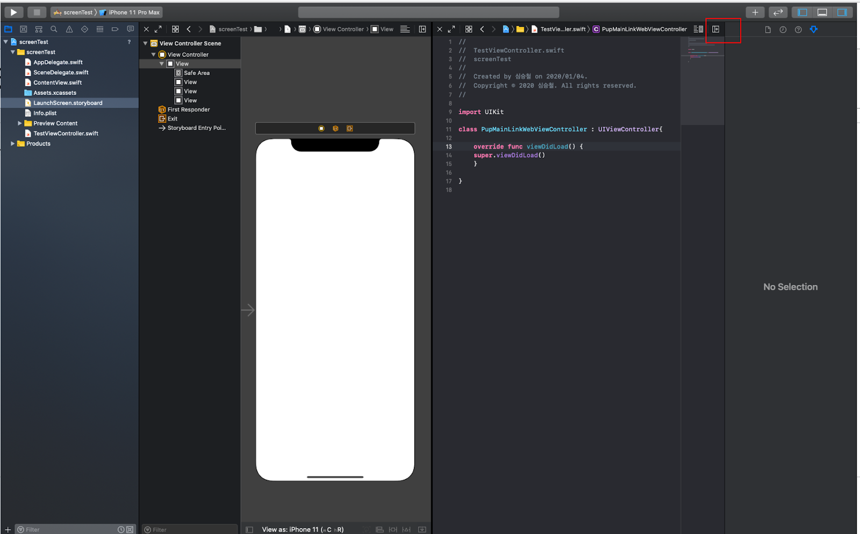Open screenTest segment in storyboard jump bar
Screen dimensions: 860x534
click(x=228, y=29)
